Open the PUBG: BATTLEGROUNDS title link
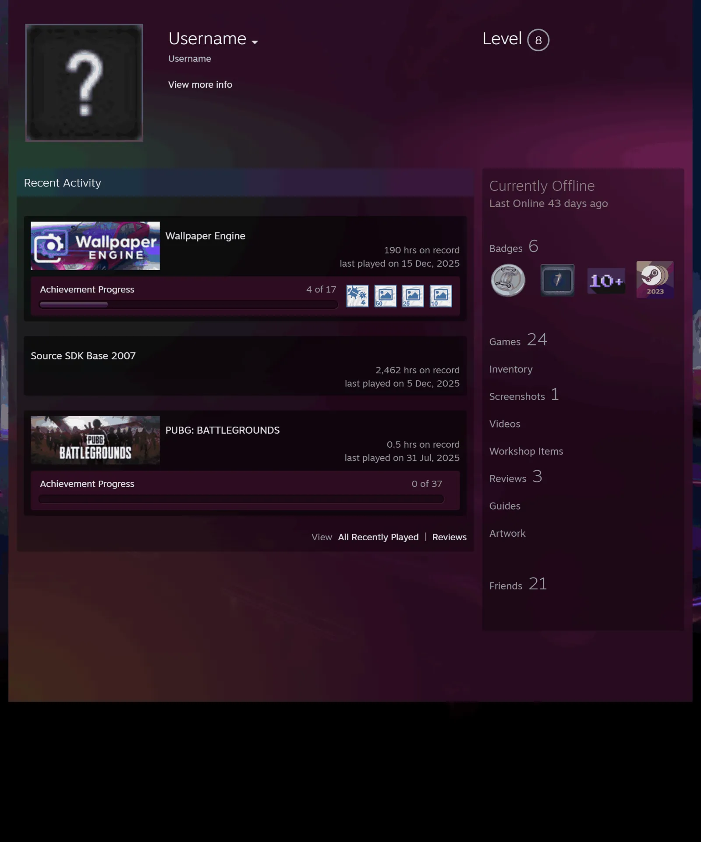This screenshot has width=701, height=842. point(222,430)
